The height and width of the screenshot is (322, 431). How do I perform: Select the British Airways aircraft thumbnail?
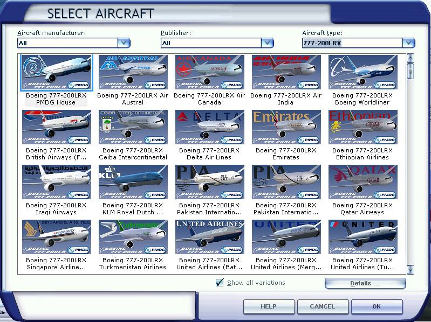pyautogui.click(x=56, y=127)
